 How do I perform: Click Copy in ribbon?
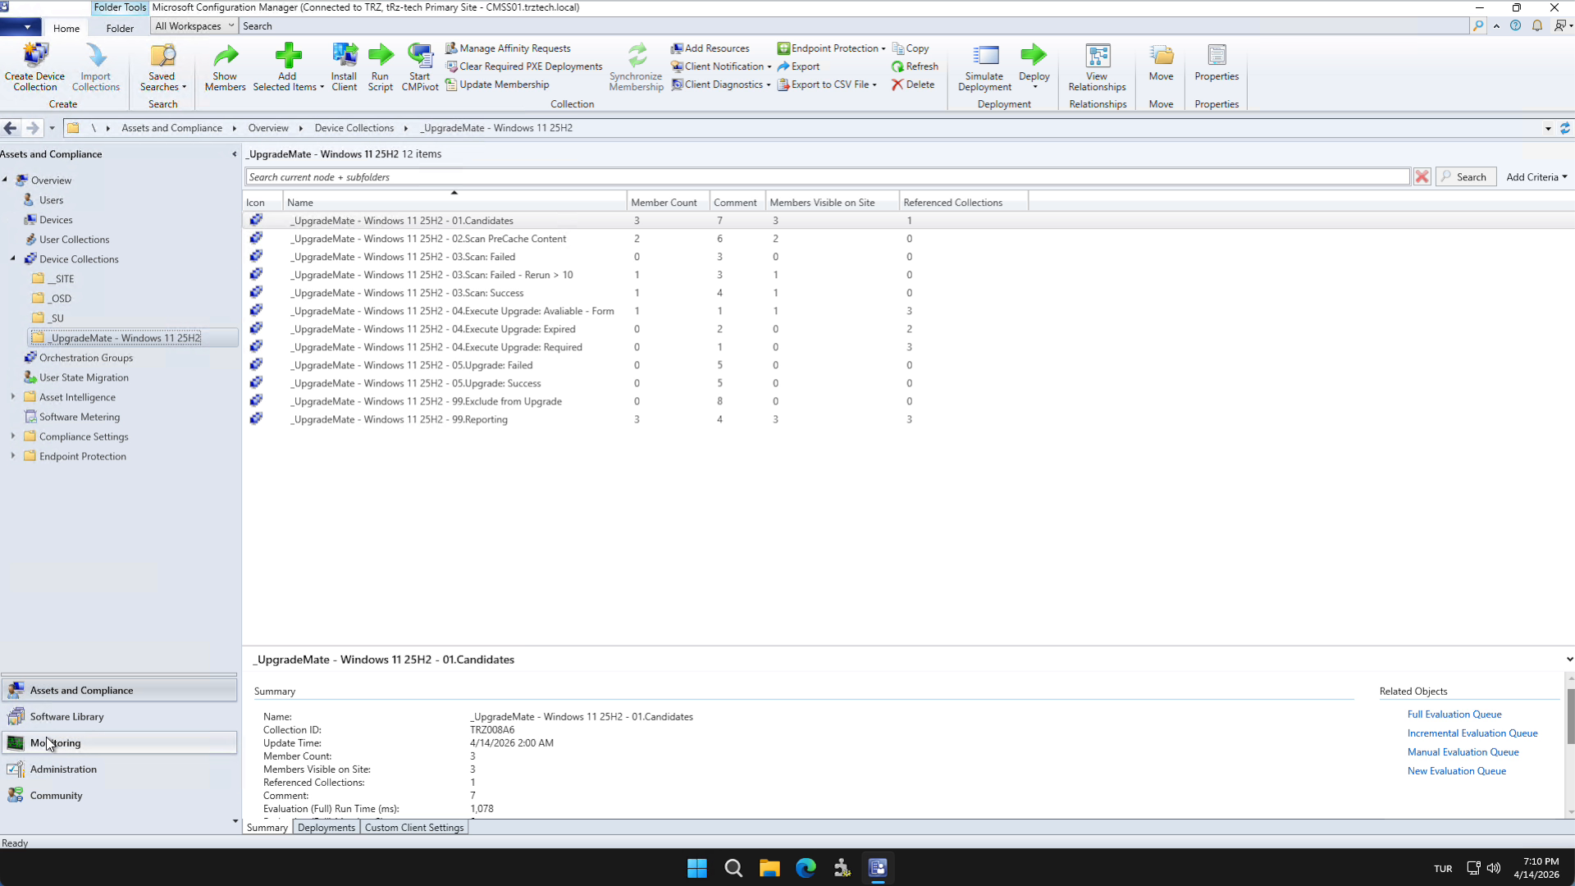pyautogui.click(x=911, y=48)
